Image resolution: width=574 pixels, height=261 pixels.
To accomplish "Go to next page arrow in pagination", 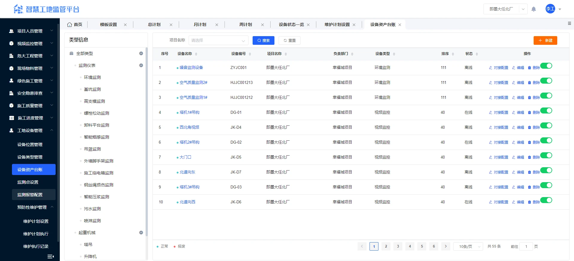I will tap(446, 246).
